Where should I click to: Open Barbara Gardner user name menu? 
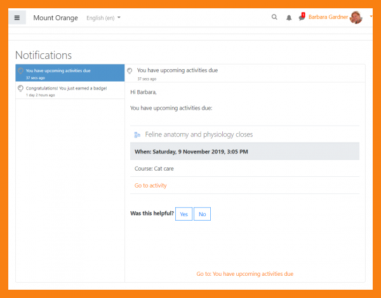328,18
